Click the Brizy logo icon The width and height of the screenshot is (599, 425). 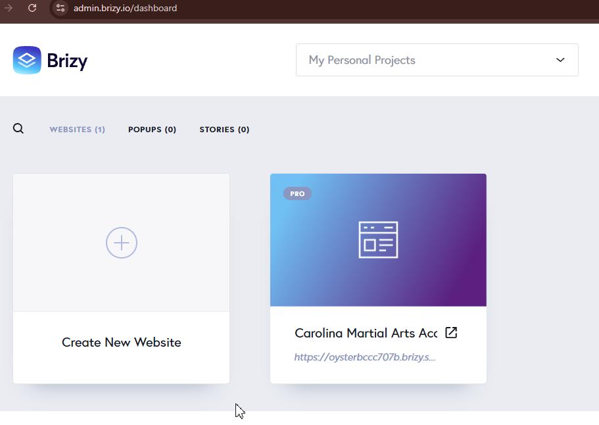pos(27,60)
